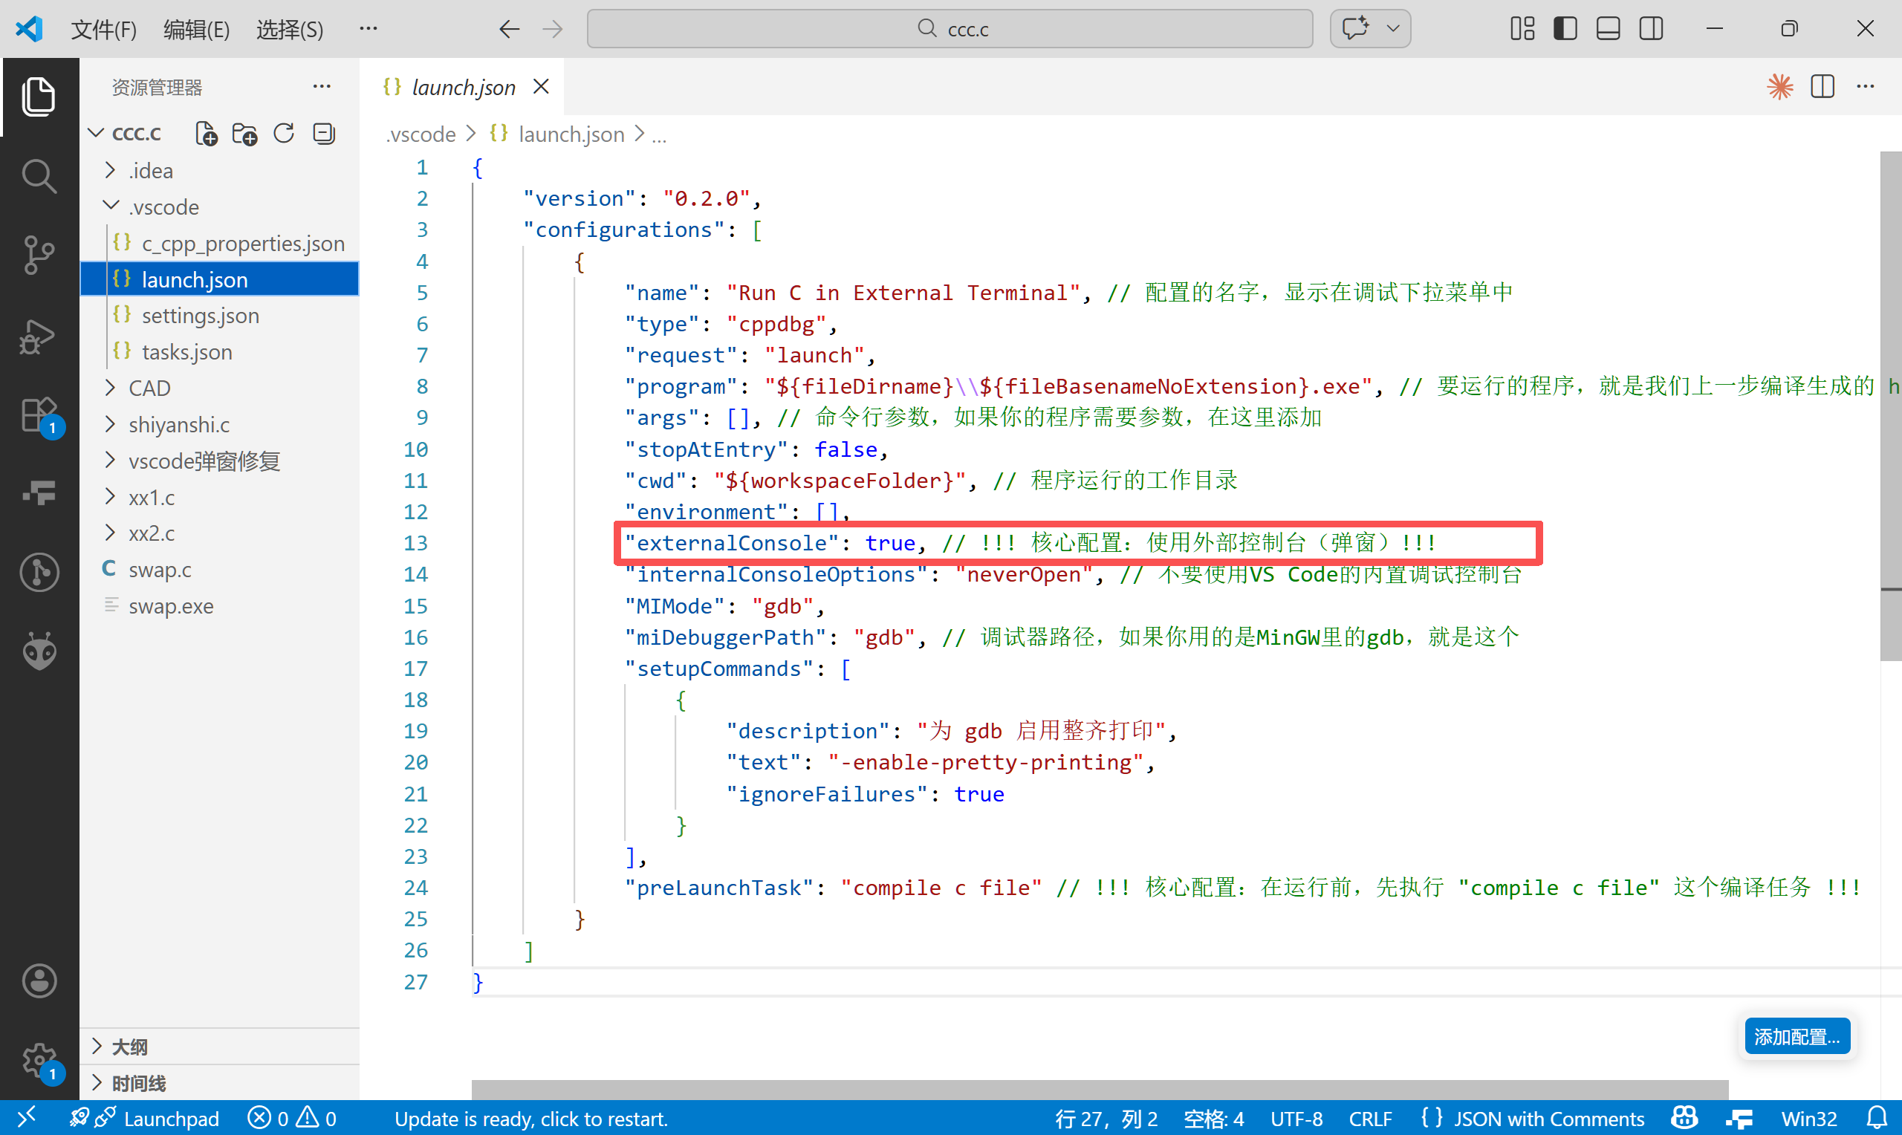Collapse the ccc.c workspace root

(97, 133)
